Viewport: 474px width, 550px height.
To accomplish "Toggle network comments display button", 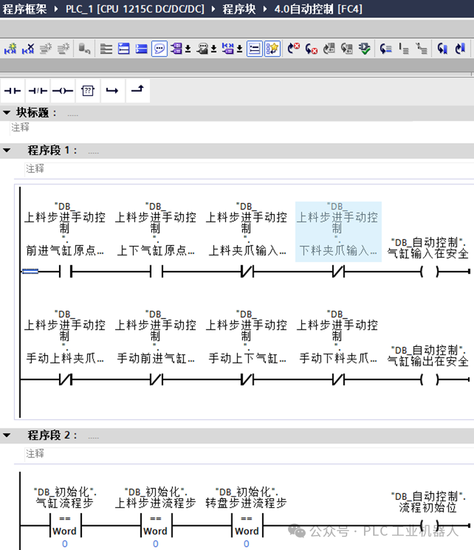I will pos(254,48).
